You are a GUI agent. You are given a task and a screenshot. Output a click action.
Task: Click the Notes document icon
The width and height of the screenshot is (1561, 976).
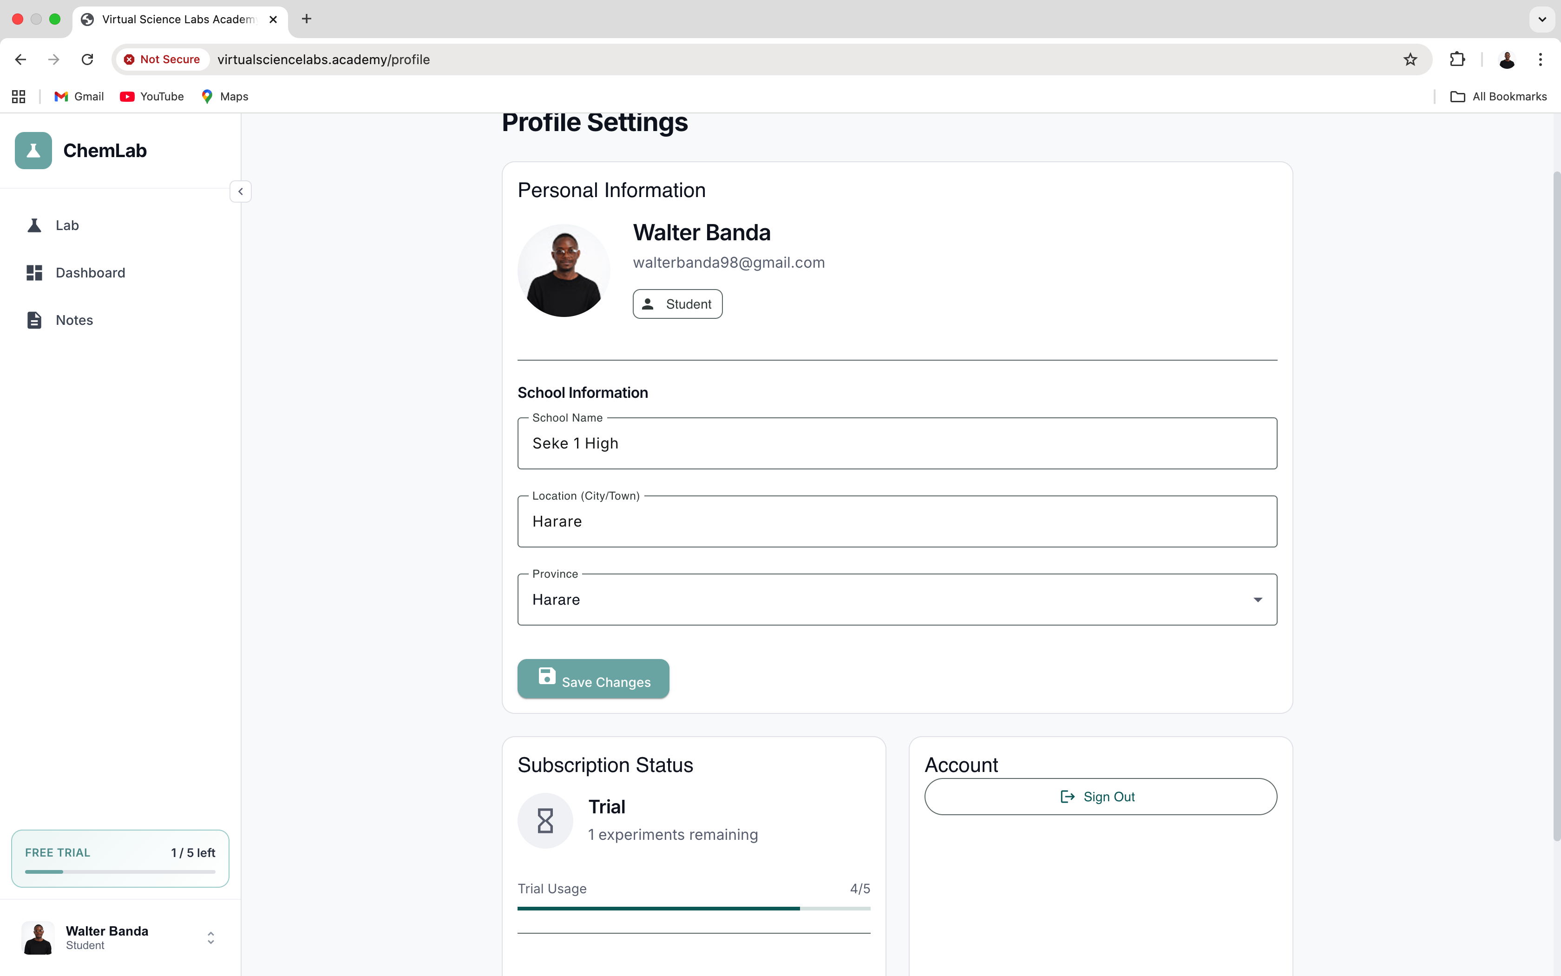34,320
